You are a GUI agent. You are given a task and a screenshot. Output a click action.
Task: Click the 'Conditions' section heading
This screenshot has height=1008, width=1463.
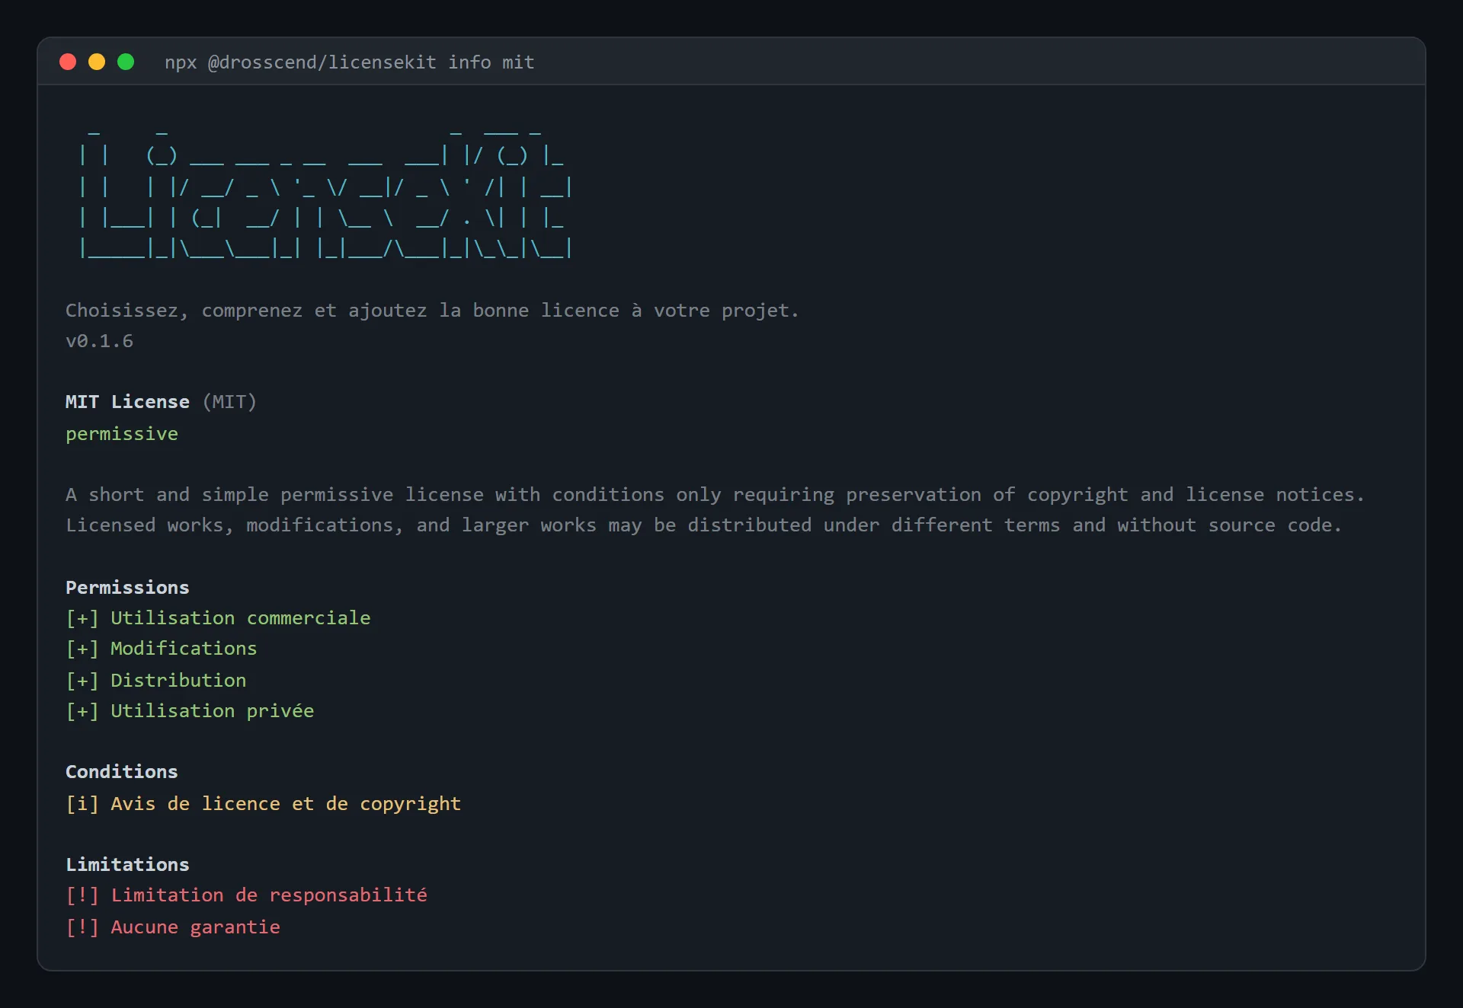122,772
